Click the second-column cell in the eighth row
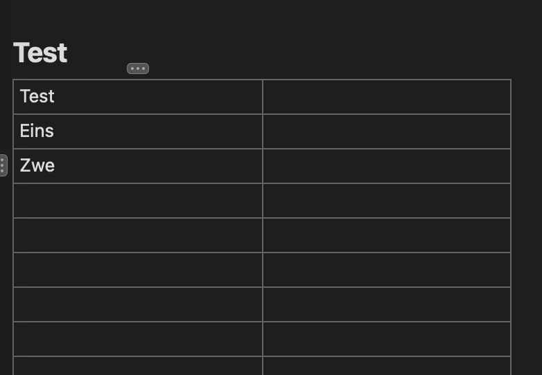 (x=387, y=339)
